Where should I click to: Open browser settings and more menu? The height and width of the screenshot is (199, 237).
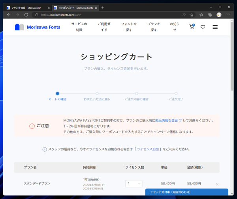pyautogui.click(x=228, y=15)
